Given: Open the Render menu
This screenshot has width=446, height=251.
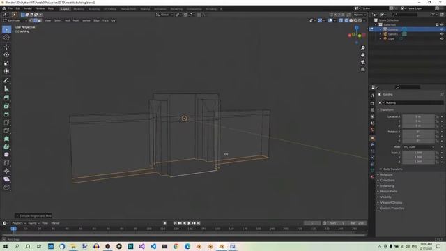Looking at the screenshot, I should click(28, 8).
